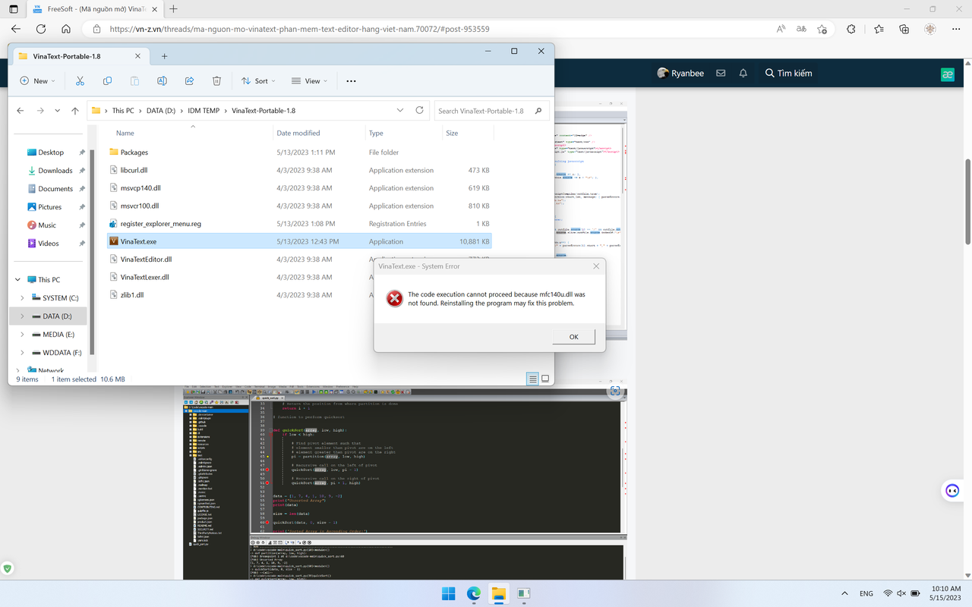
Task: Expand the MEDIA (E:) drive node
Action: point(22,334)
